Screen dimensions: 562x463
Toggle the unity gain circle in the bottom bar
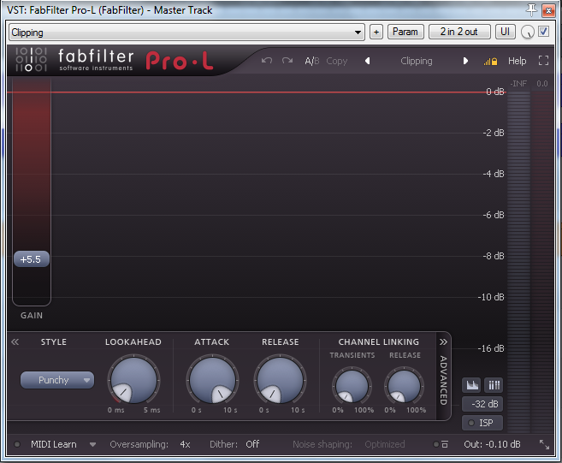point(436,444)
